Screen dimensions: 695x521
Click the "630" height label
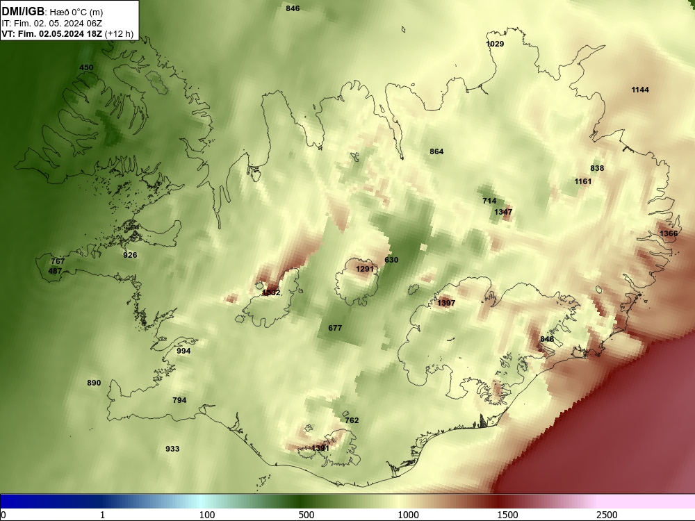[391, 260]
